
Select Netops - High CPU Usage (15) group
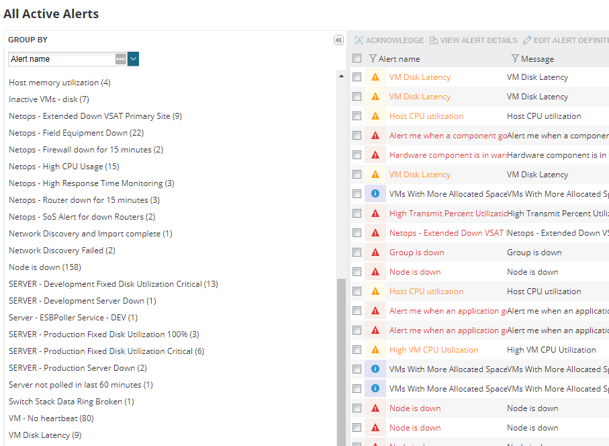64,167
